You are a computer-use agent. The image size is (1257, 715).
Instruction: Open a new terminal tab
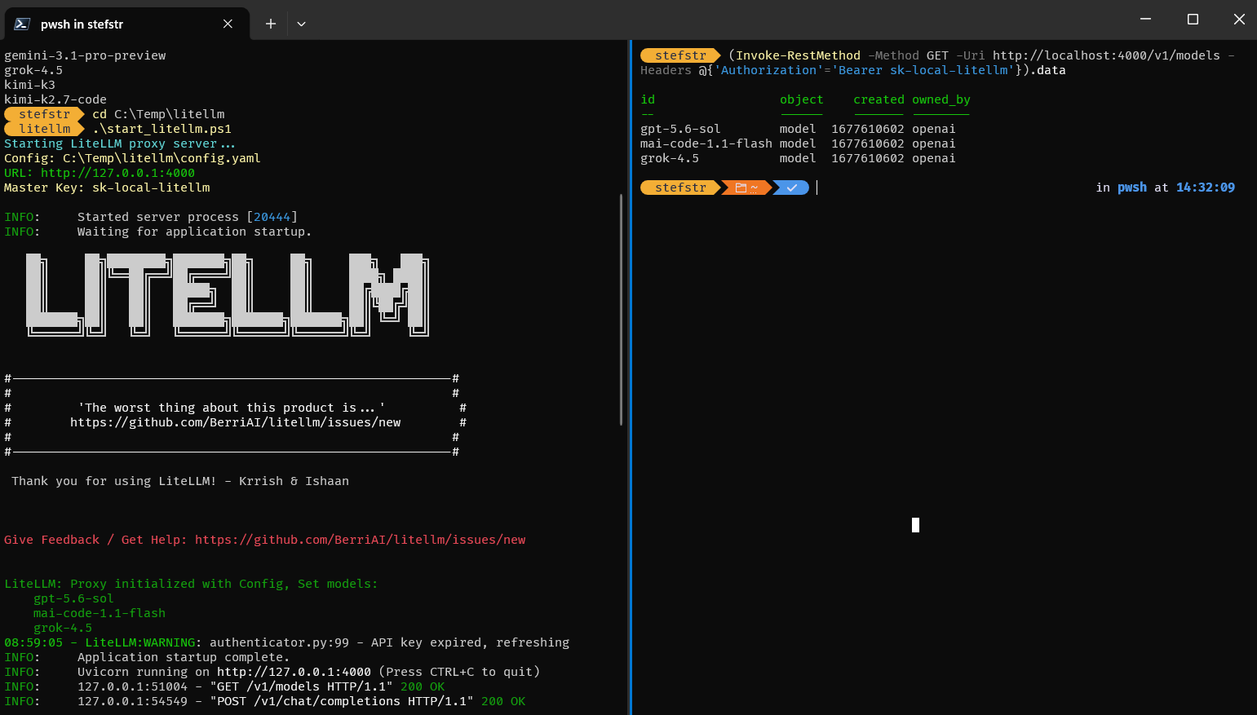pos(271,24)
